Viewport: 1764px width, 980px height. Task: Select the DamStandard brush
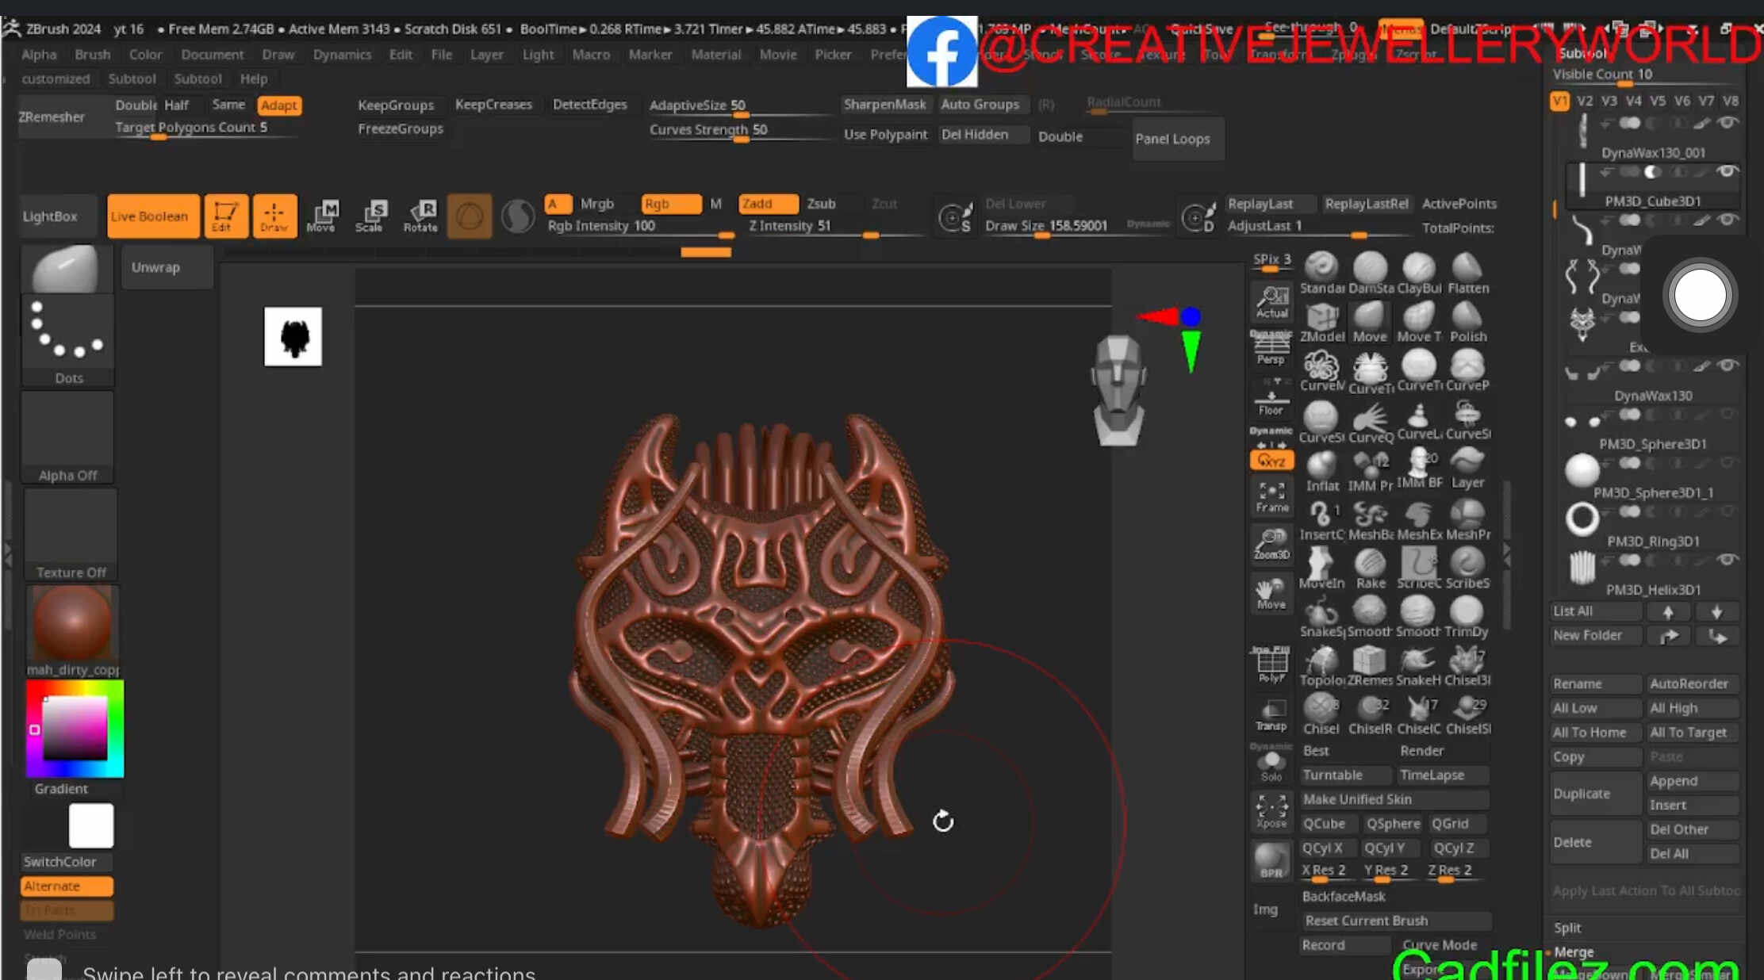[1370, 268]
